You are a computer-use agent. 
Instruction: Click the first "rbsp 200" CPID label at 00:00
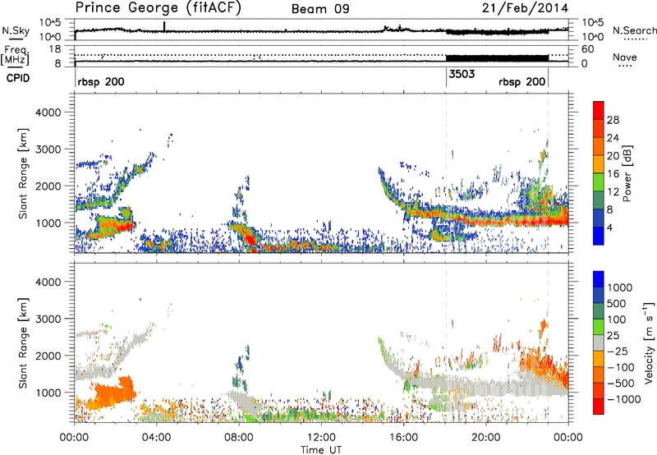(101, 81)
